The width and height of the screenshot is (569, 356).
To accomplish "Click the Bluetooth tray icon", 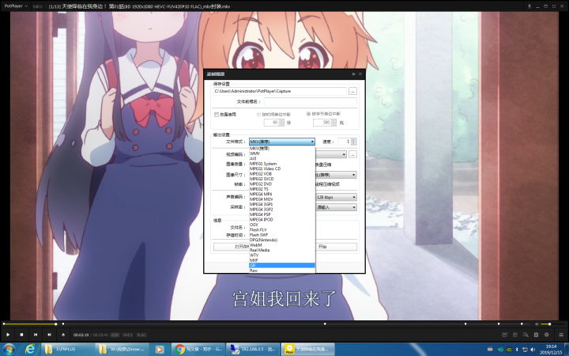I will click(x=517, y=350).
